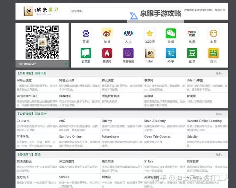Open 更多 for 国外平台 section
The image size is (236, 188).
click(219, 114)
